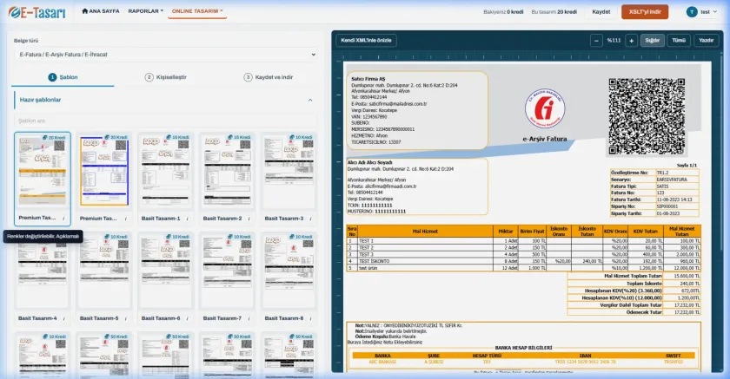Open the T user avatar
730x379 pixels.
coord(692,12)
